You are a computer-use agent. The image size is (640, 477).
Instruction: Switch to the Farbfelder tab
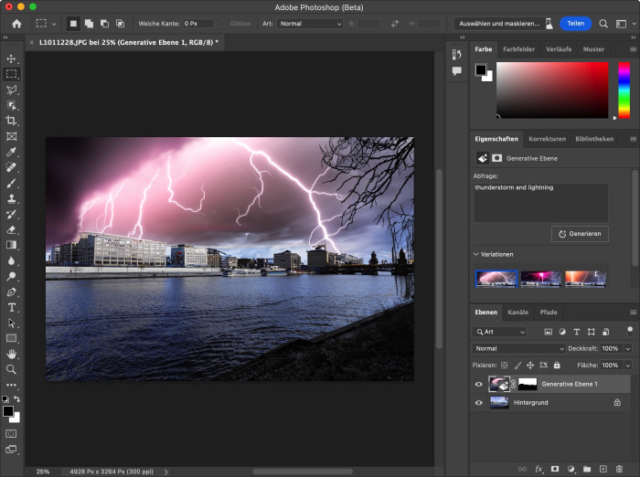518,49
